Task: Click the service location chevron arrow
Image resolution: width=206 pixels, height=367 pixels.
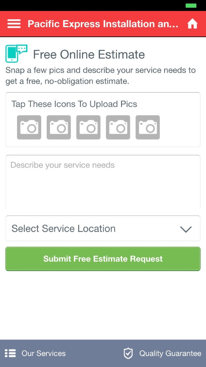Action: pos(186,229)
